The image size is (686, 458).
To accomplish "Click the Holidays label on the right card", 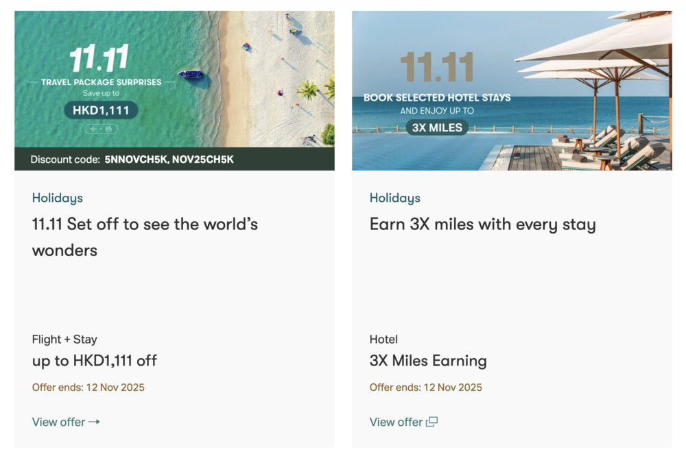I will click(394, 198).
